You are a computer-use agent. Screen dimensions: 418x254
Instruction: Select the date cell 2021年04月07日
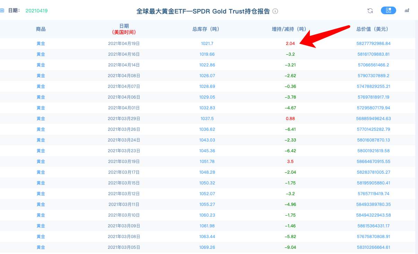pyautogui.click(x=124, y=87)
